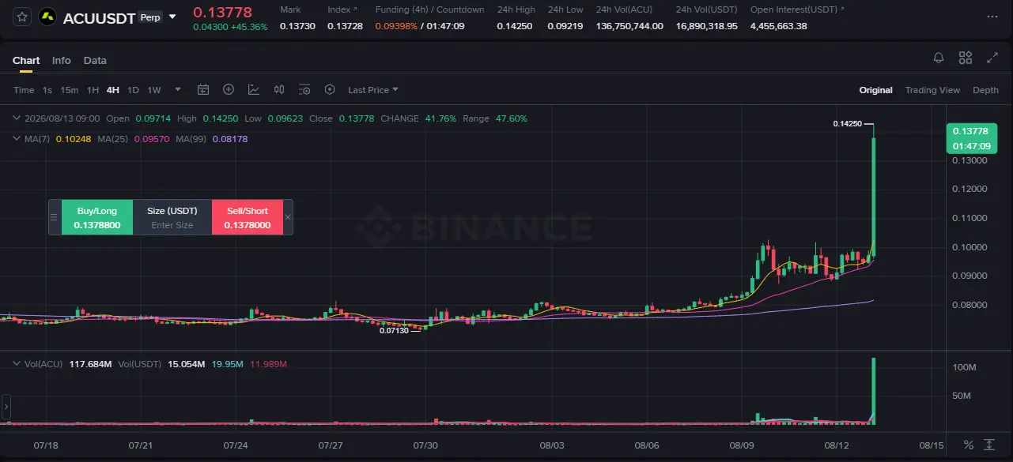Click the MA(99) value 0.08178
The height and width of the screenshot is (462, 1013).
coord(230,139)
